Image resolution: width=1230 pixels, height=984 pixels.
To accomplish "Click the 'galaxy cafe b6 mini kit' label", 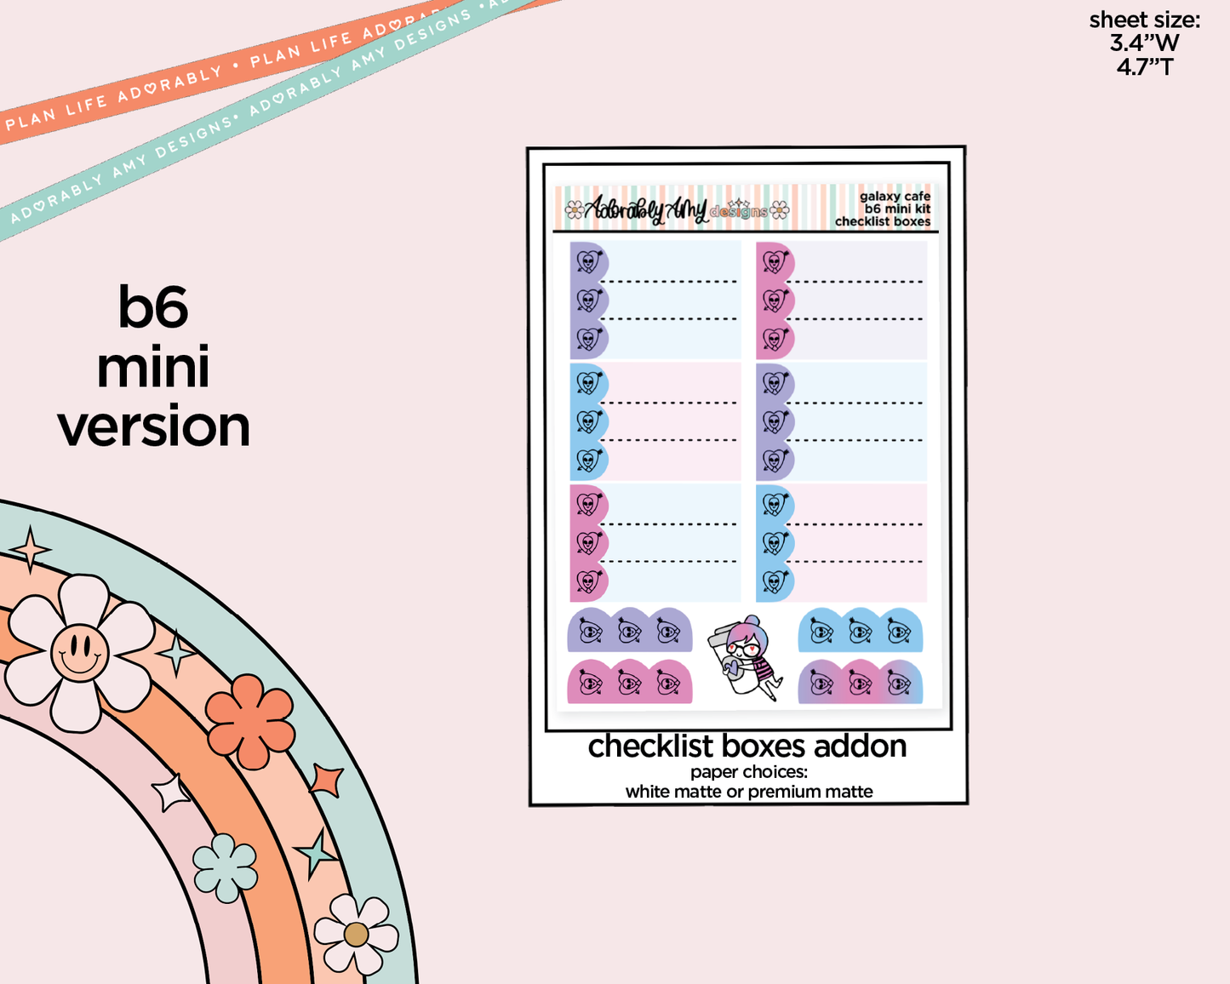I will click(x=895, y=203).
